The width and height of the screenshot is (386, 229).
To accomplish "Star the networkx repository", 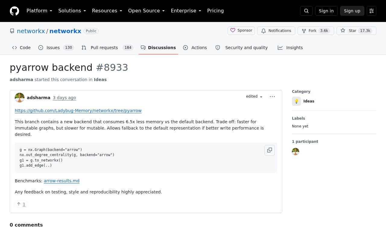I will pyautogui.click(x=356, y=31).
